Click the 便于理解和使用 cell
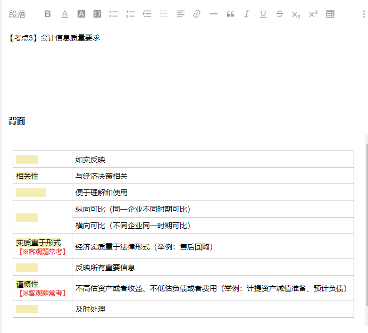368x333 pixels. tap(213, 193)
